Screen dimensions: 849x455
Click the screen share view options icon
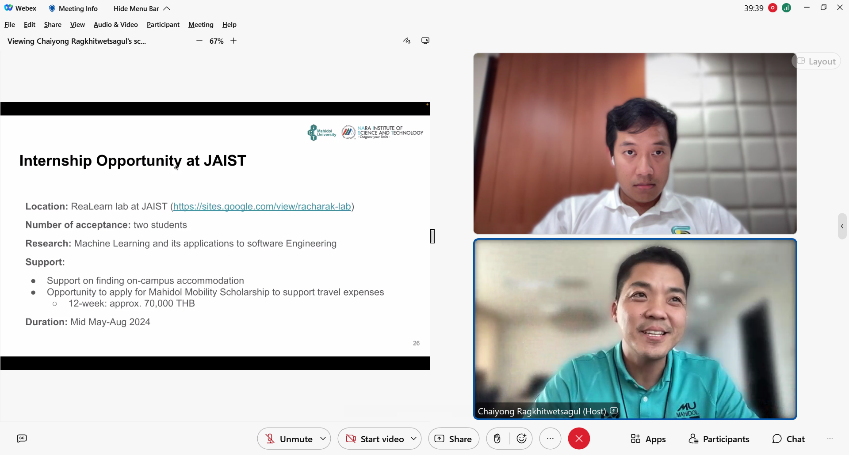pyautogui.click(x=425, y=41)
